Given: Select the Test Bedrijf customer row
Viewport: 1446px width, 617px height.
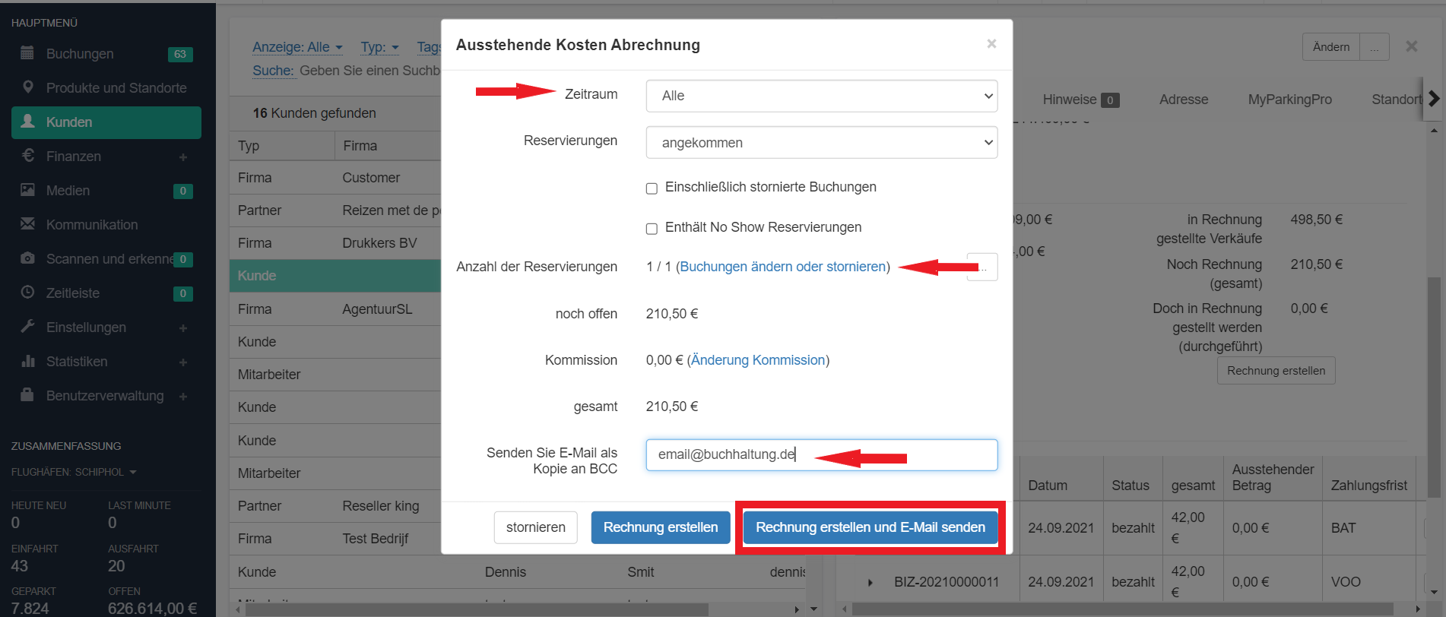Looking at the screenshot, I should pos(335,539).
